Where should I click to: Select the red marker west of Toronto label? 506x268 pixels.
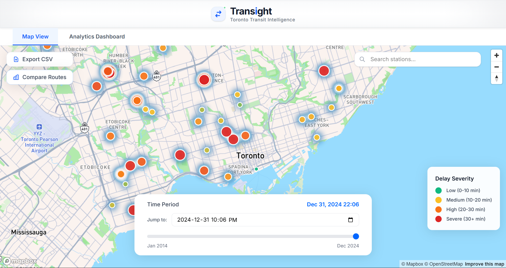[180, 155]
